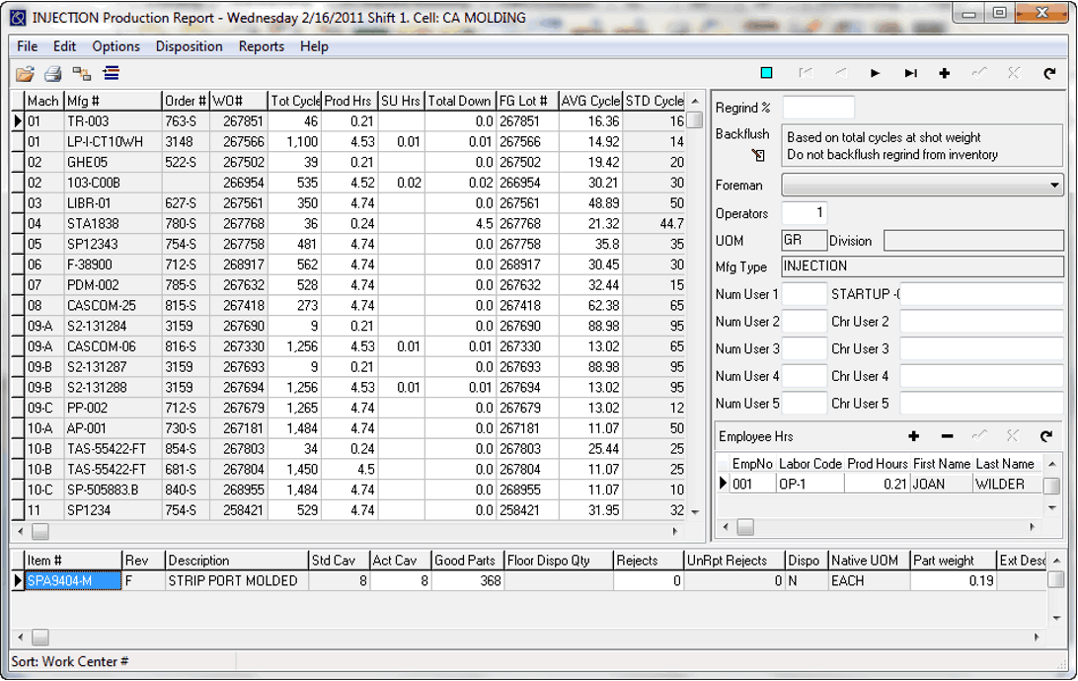Click the printer icon in toolbar
The height and width of the screenshot is (681, 1078).
[x=53, y=74]
